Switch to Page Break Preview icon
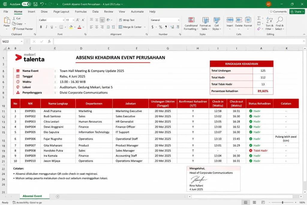This screenshot has height=205, width=307. [x=263, y=203]
